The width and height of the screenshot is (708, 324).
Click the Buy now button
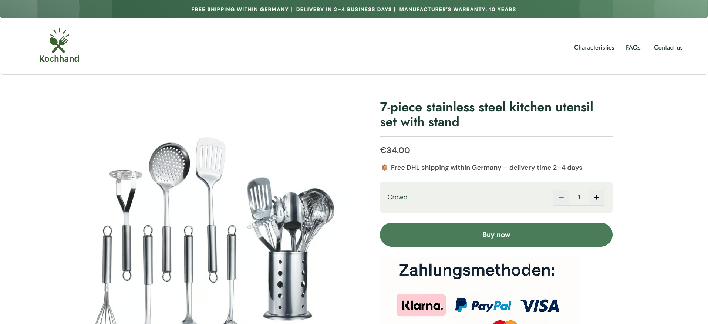tap(496, 234)
